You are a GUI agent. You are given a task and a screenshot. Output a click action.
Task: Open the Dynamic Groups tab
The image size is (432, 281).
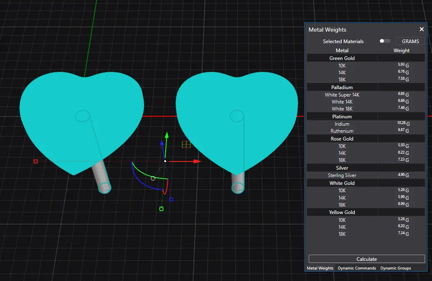click(x=395, y=268)
